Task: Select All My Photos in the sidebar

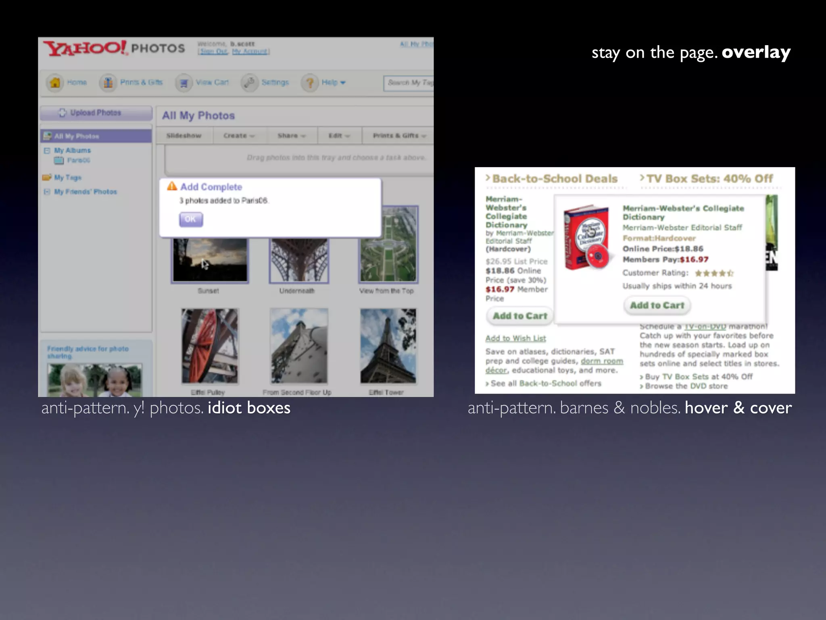Action: click(96, 136)
